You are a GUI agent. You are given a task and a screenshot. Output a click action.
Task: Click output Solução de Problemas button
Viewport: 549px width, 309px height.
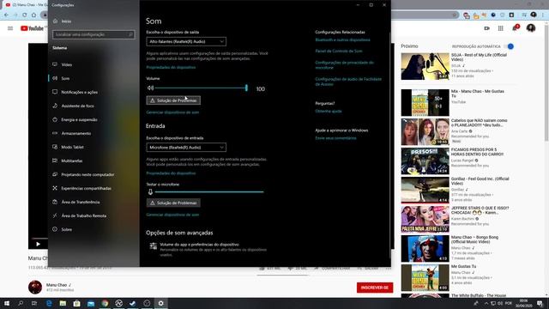click(x=173, y=100)
